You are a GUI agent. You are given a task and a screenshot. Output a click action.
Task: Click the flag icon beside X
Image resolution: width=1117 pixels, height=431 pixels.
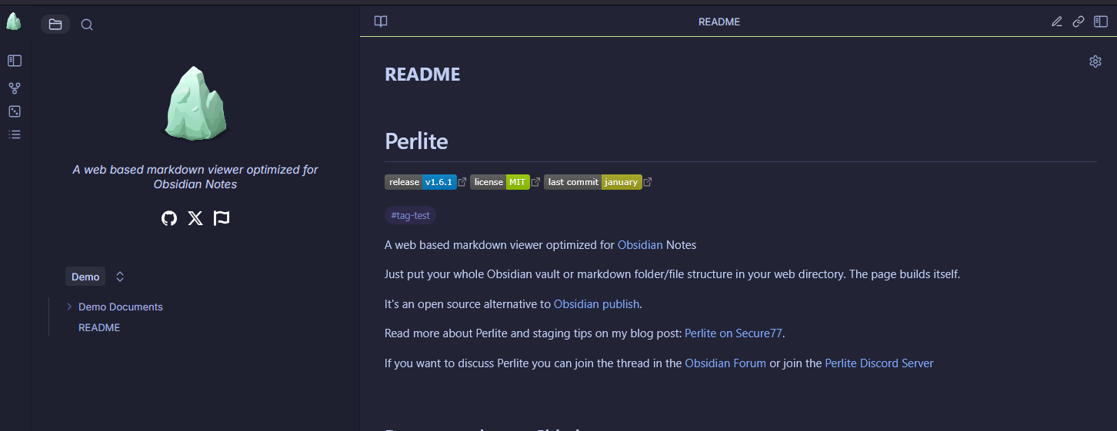(x=222, y=218)
